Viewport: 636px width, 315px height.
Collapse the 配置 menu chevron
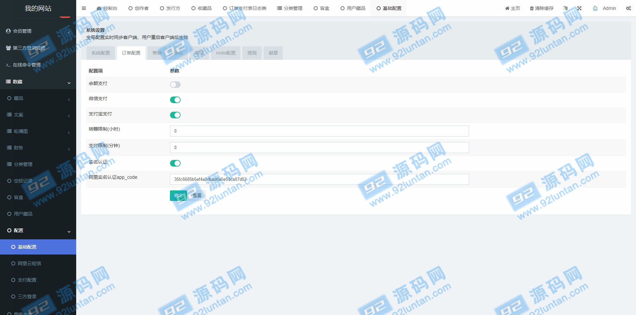[x=69, y=232]
